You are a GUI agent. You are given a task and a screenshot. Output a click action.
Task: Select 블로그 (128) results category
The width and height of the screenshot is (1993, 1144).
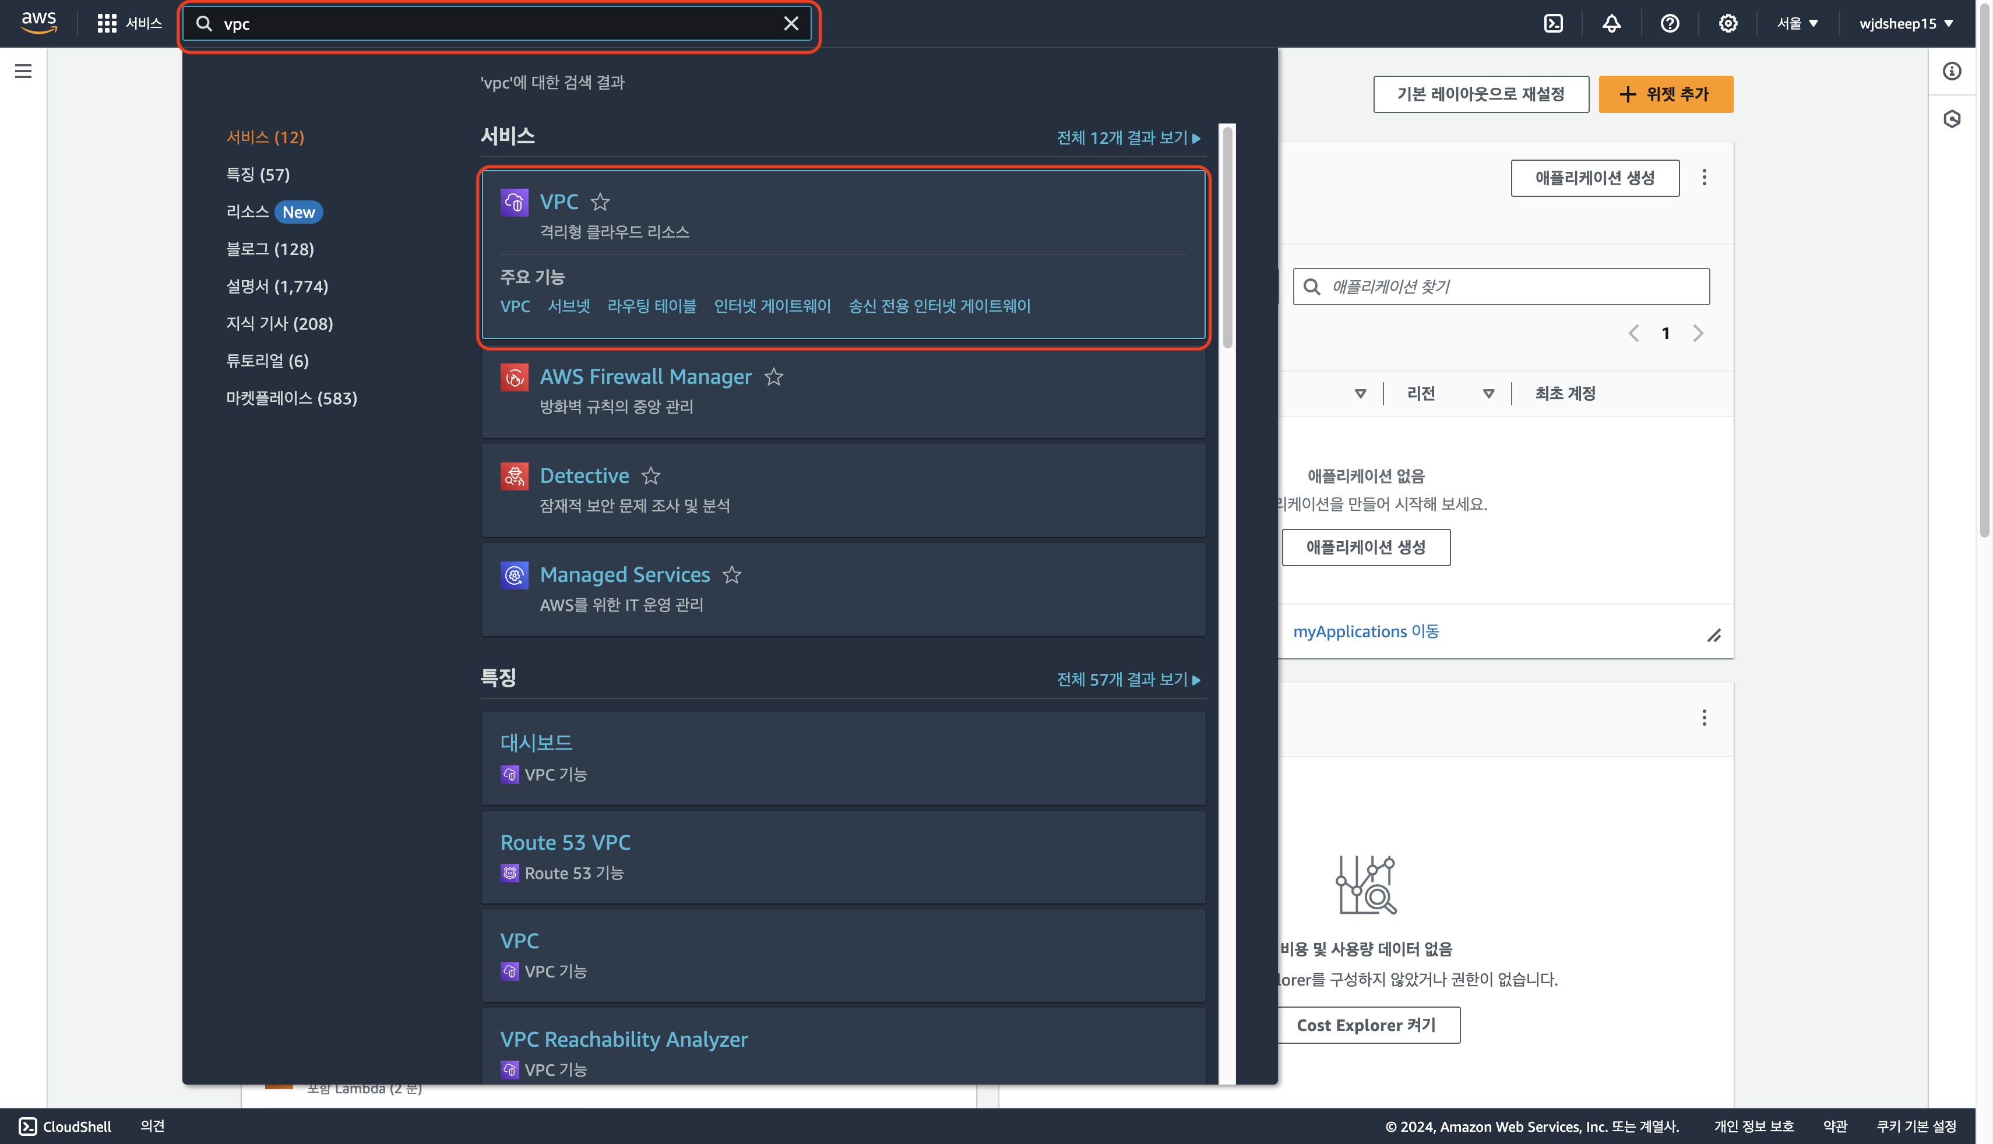click(x=270, y=249)
